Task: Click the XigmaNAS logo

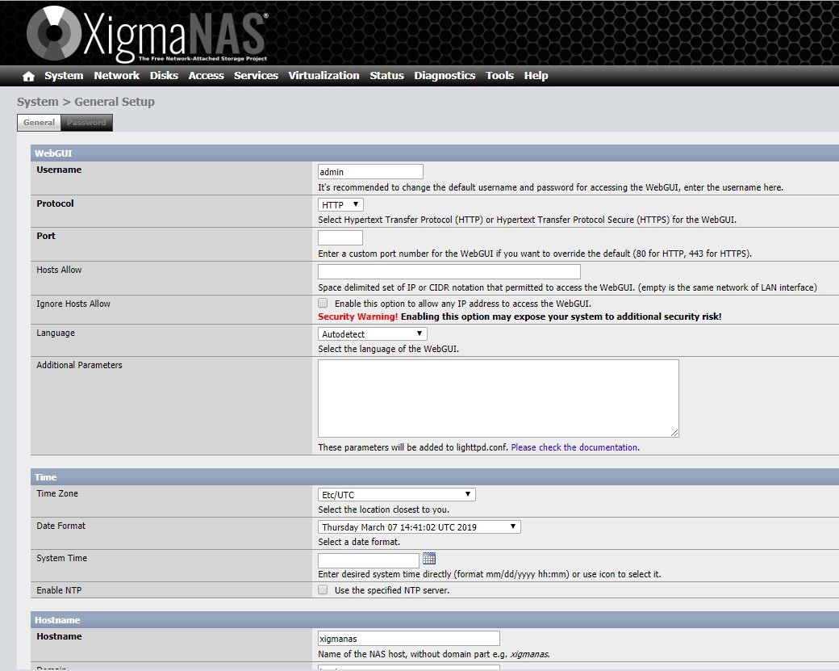Action: [145, 33]
